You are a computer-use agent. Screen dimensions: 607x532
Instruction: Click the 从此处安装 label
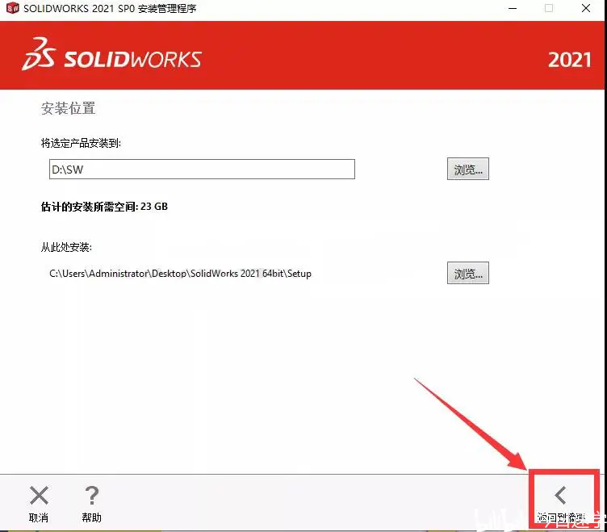coord(66,247)
